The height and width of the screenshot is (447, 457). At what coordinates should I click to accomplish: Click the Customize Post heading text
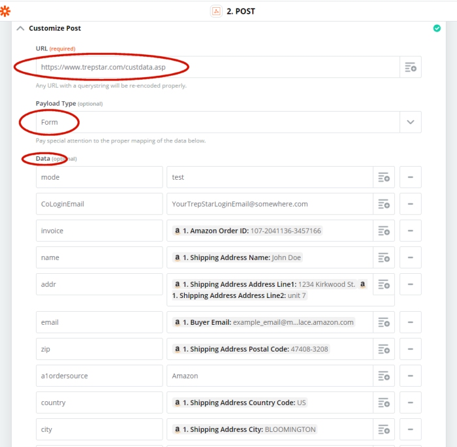coord(55,28)
